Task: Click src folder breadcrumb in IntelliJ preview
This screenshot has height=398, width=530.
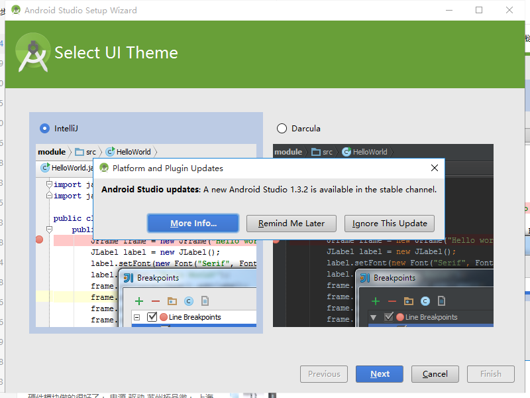Action: [x=86, y=152]
